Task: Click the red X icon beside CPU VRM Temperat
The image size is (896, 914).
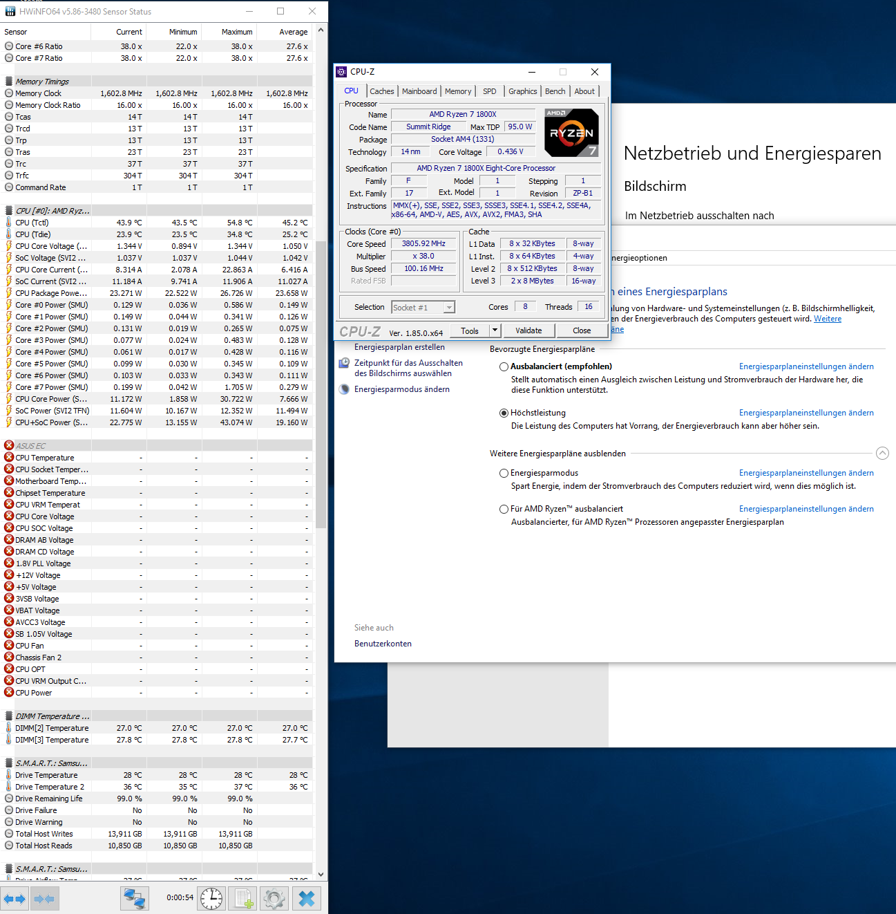Action: click(9, 504)
